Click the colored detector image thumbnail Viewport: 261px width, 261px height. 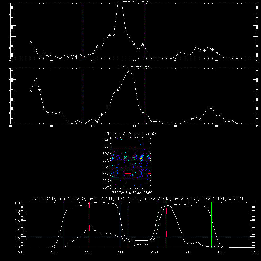(x=131, y=163)
